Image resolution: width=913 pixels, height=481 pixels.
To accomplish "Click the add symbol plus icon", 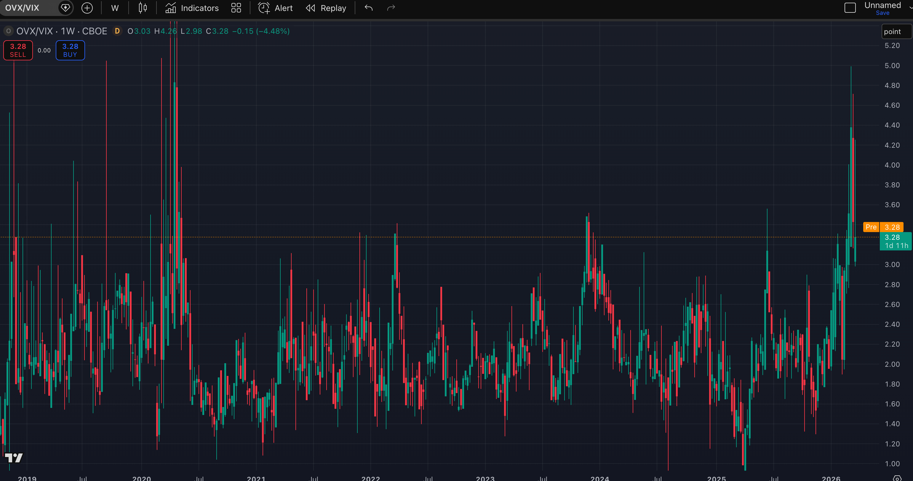I will pos(87,8).
